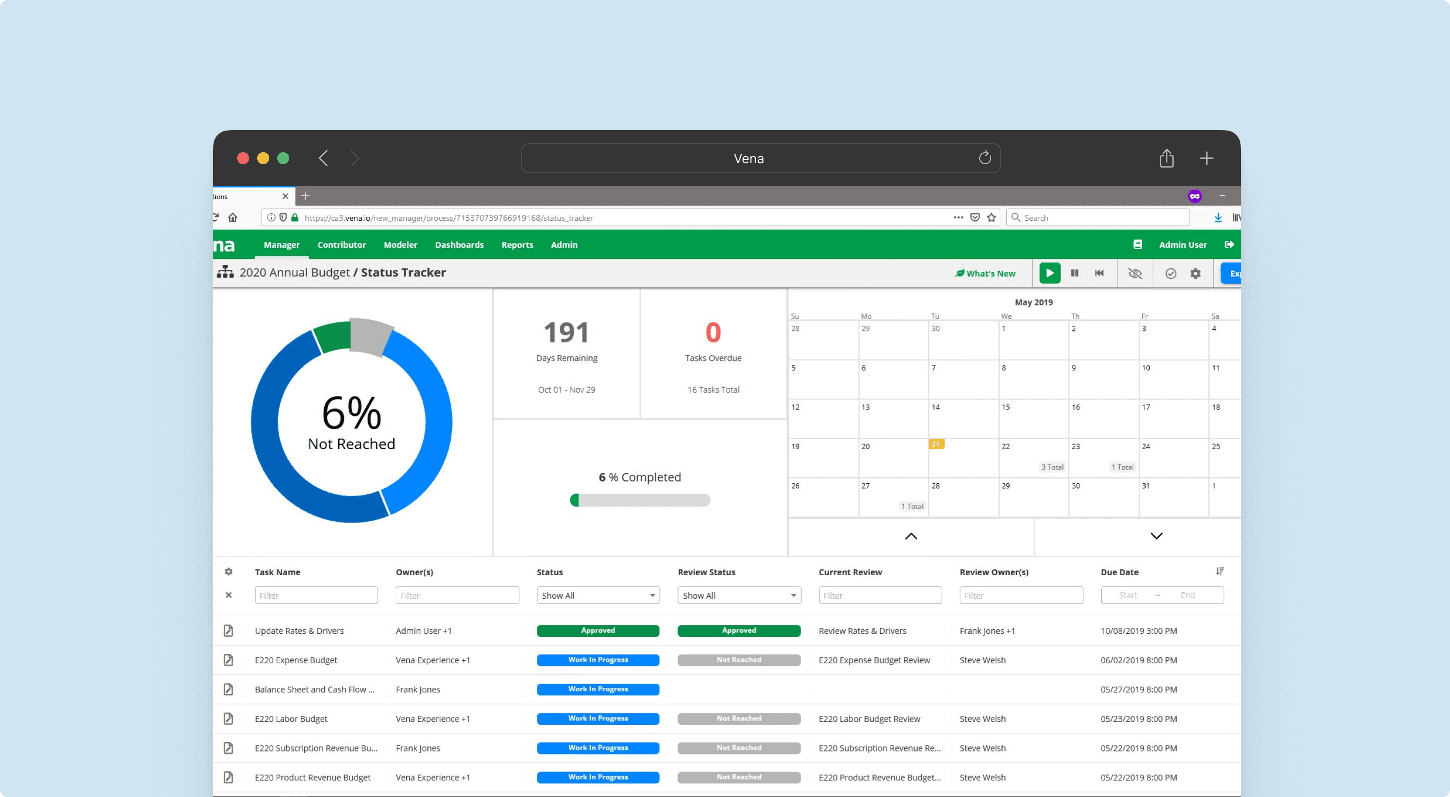
Task: Click the document icon for E220 Subscription Revenue
Action: click(x=228, y=748)
